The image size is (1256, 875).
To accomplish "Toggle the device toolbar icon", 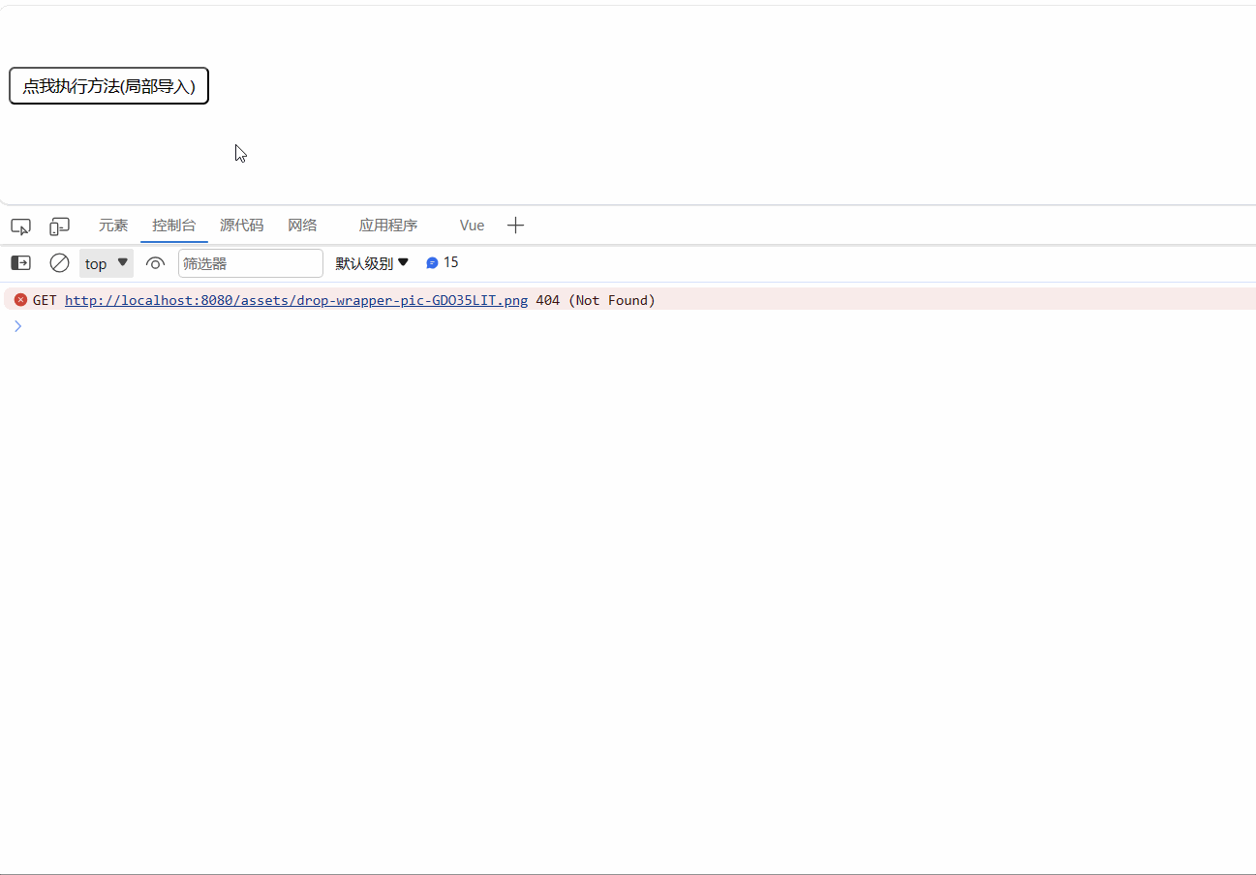I will 59,226.
